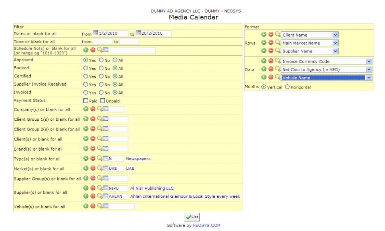Remove the Main Market Name row

[x=271, y=42]
